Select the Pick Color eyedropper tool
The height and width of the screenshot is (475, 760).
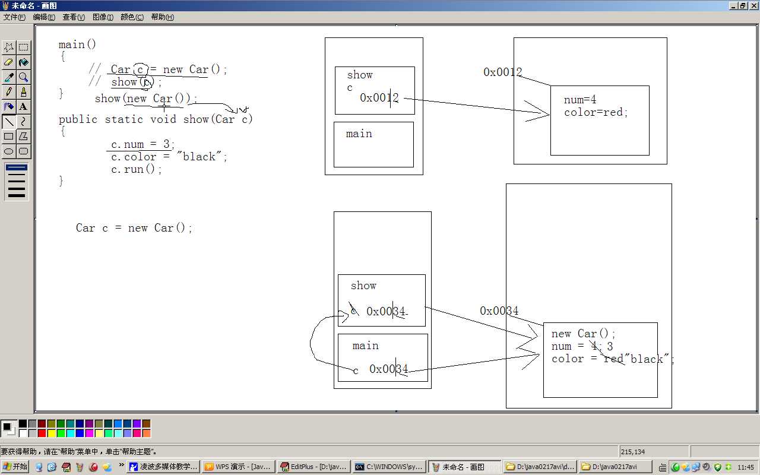9,77
